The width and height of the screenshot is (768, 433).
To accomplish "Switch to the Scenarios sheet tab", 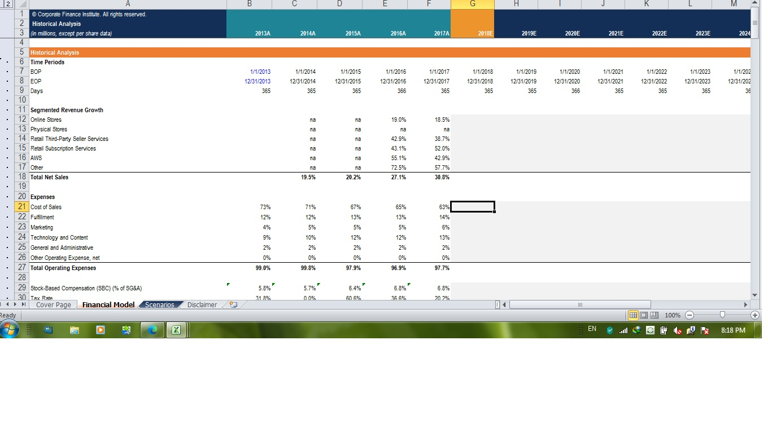I will (159, 304).
